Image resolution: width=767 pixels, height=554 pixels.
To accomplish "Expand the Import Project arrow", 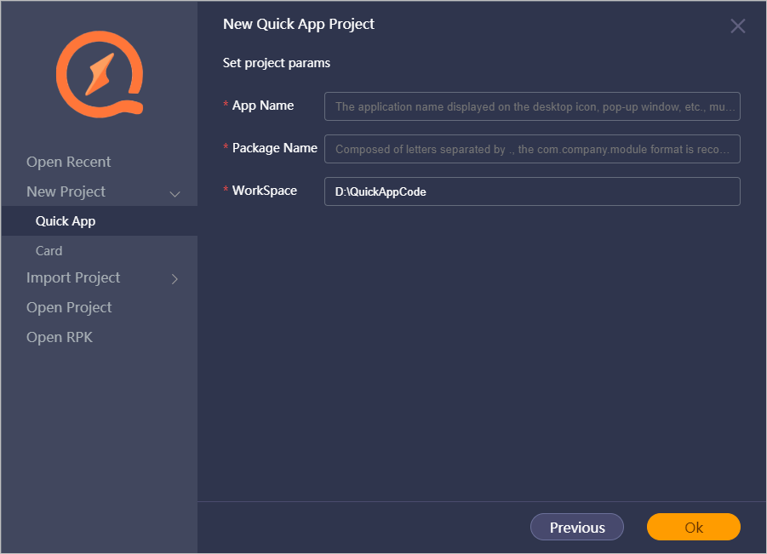I will (x=175, y=279).
